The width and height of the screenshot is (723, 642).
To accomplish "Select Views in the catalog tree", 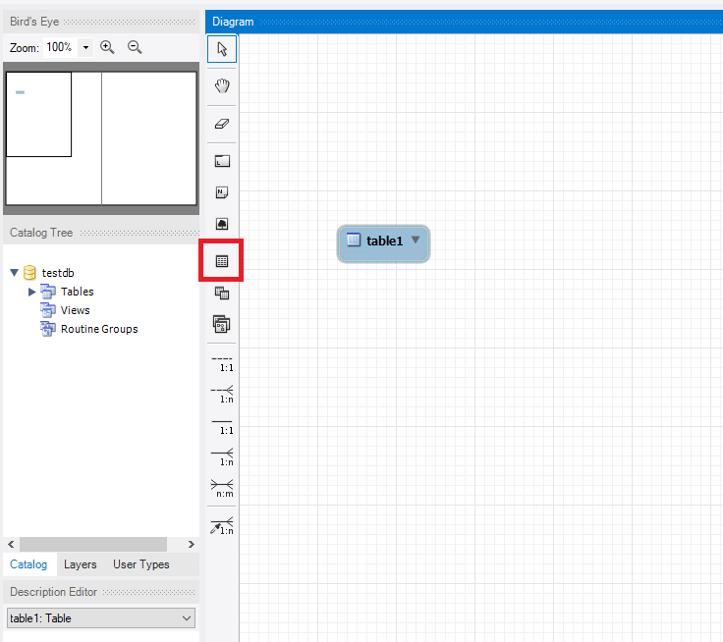I will [x=76, y=310].
